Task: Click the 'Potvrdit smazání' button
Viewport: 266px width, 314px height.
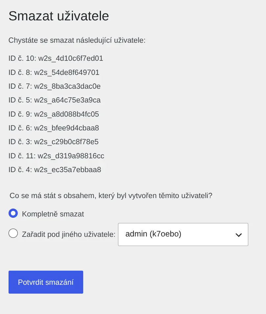Action: [46, 282]
